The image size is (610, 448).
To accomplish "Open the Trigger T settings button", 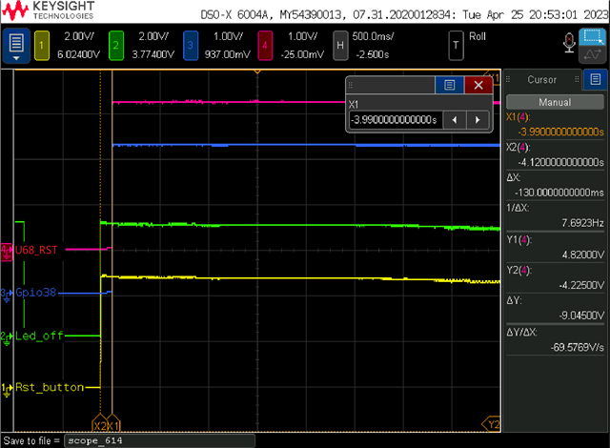I will tap(456, 46).
